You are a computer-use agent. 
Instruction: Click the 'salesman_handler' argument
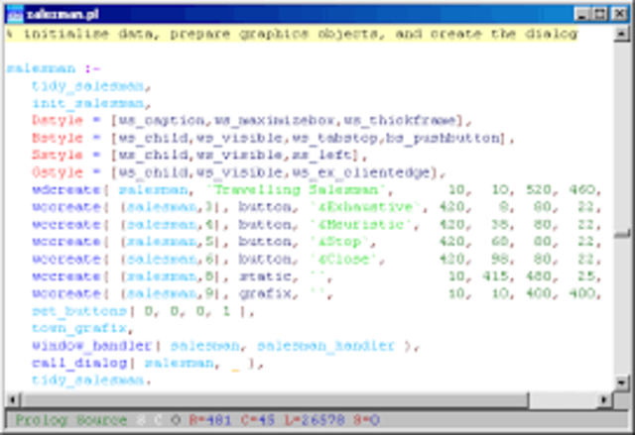coord(325,346)
